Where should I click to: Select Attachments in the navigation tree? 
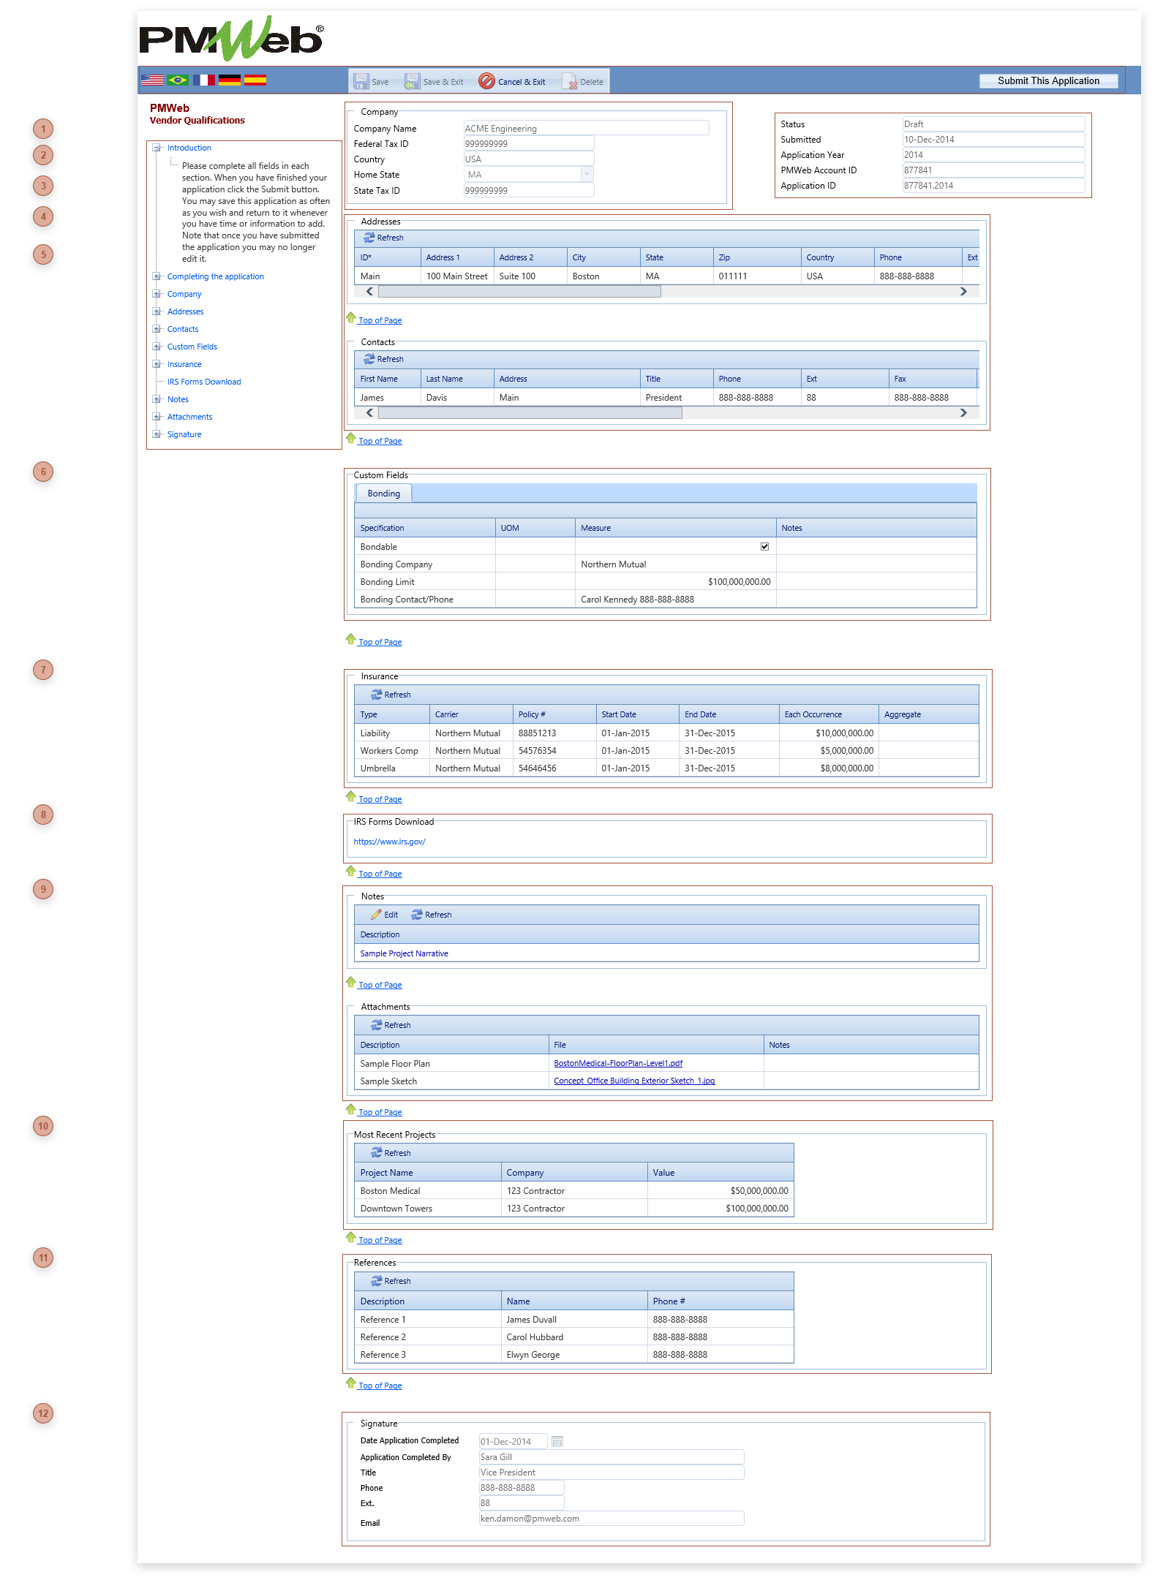[x=189, y=417]
